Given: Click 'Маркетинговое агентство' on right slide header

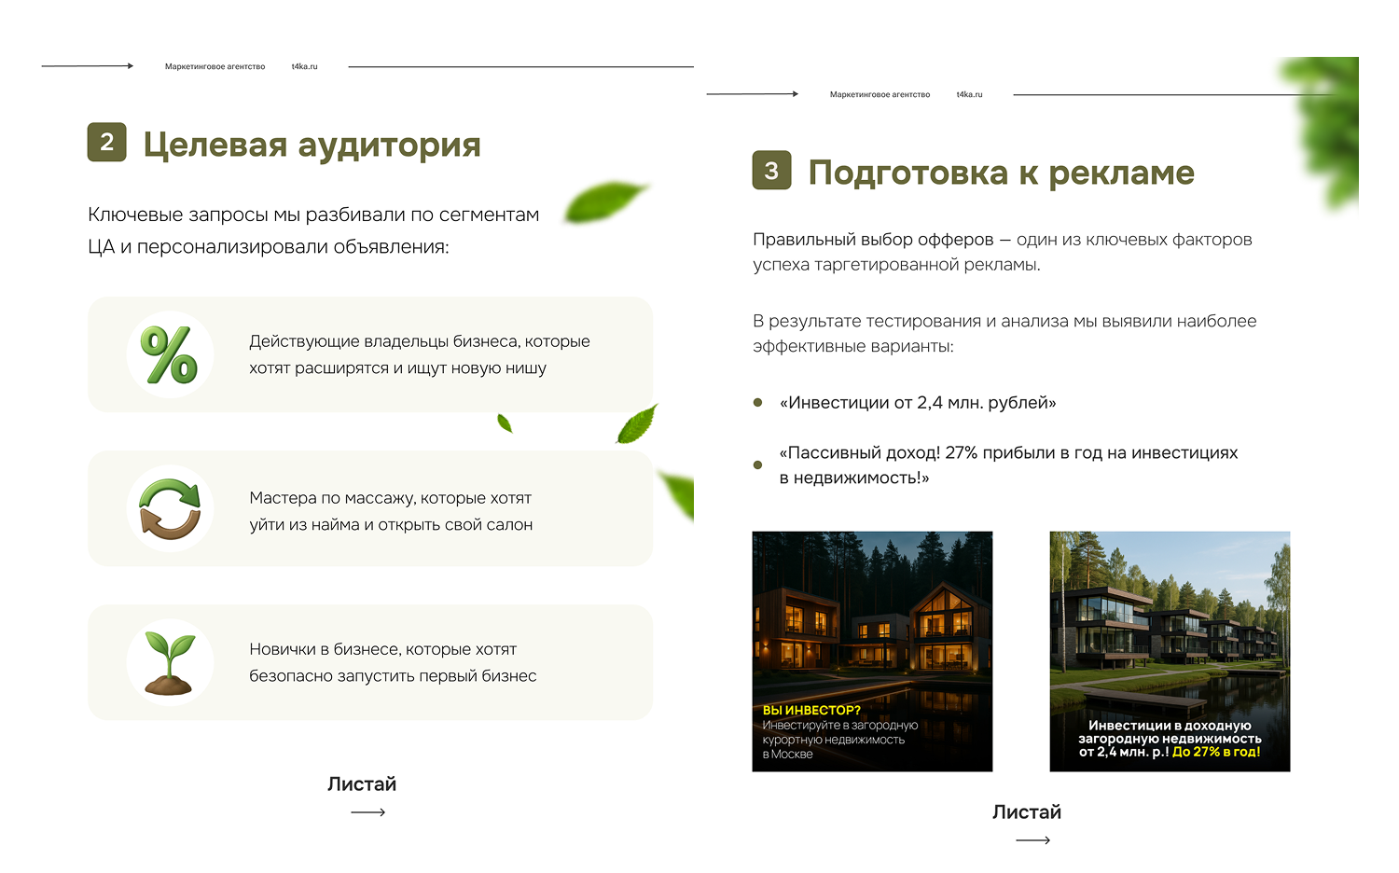Looking at the screenshot, I should point(880,94).
